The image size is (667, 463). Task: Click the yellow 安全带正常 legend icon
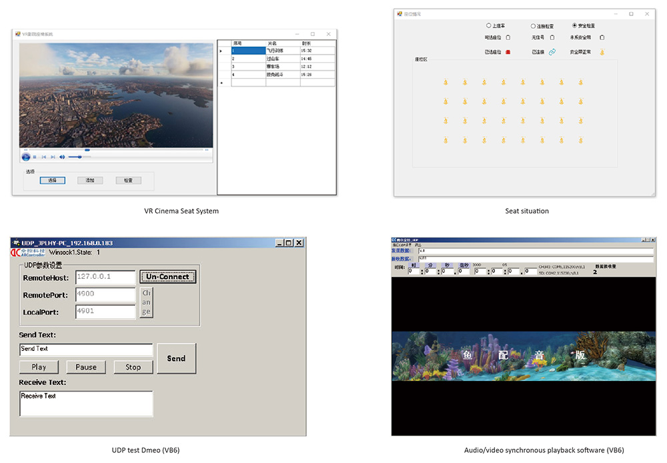602,52
